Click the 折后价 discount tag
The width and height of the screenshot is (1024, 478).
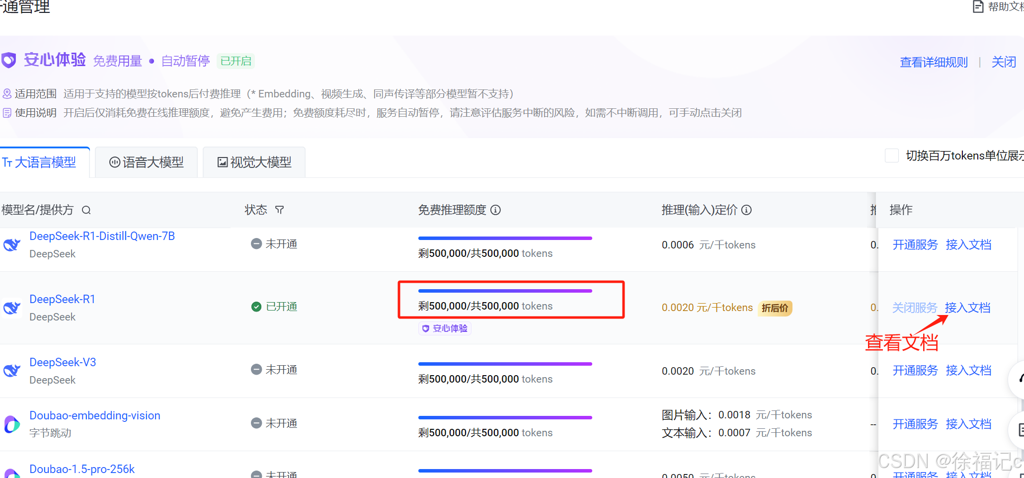point(775,308)
